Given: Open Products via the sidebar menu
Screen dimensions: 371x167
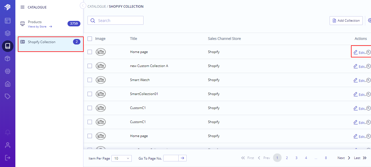Looking at the screenshot, I should (x=35, y=22).
